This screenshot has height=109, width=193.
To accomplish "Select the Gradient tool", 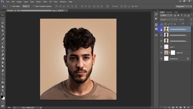I will point(3,58).
